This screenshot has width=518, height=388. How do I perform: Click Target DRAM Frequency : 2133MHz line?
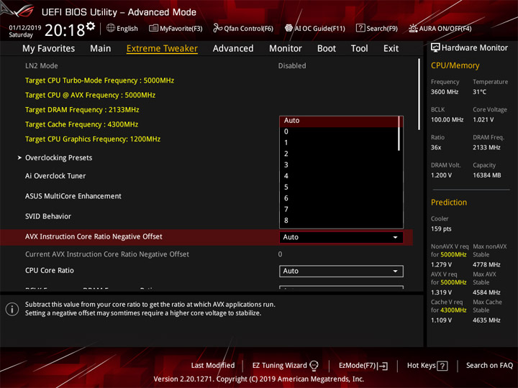coord(82,110)
